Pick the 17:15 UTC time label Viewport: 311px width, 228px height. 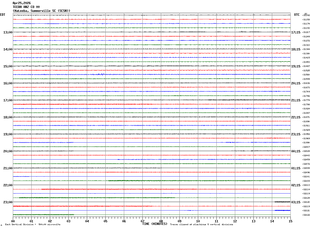(x=296, y=32)
